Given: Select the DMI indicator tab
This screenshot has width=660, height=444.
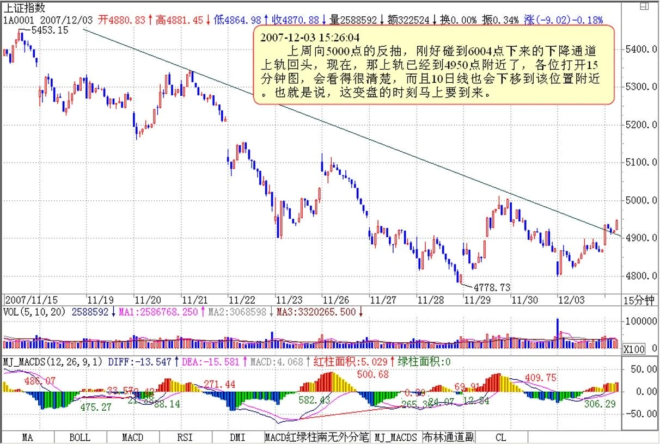Looking at the screenshot, I should tap(237, 437).
